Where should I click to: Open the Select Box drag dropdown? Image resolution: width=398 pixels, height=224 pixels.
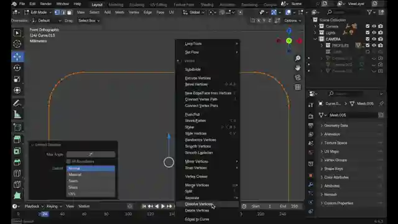click(x=88, y=21)
